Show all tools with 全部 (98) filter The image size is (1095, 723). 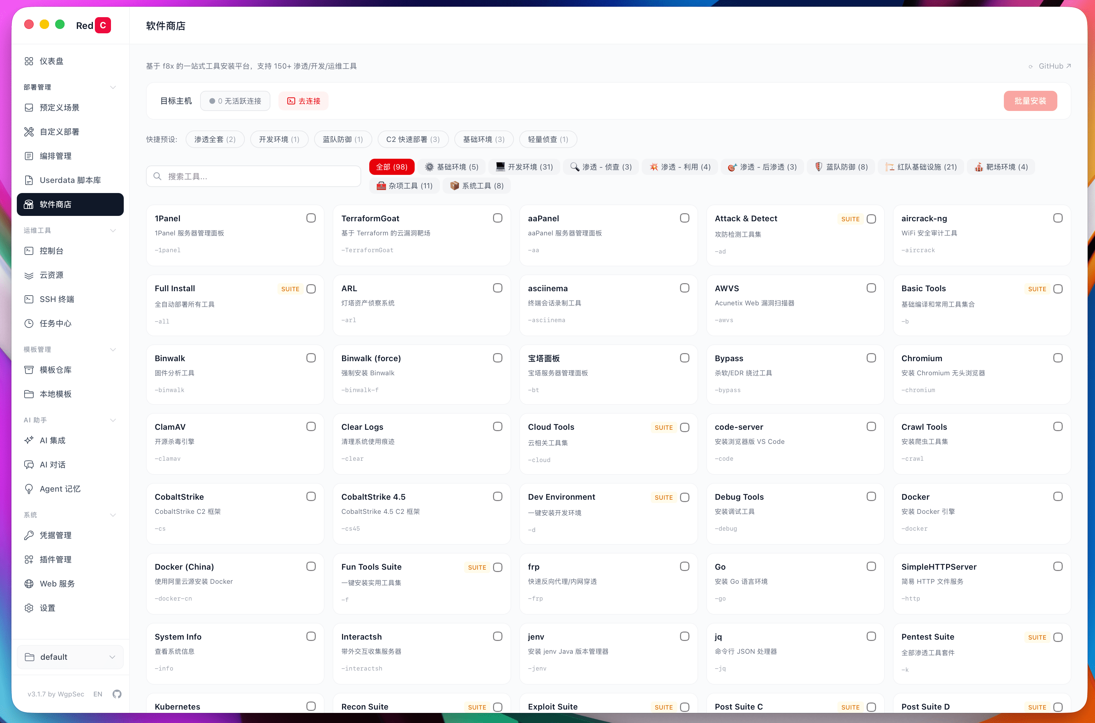point(392,167)
